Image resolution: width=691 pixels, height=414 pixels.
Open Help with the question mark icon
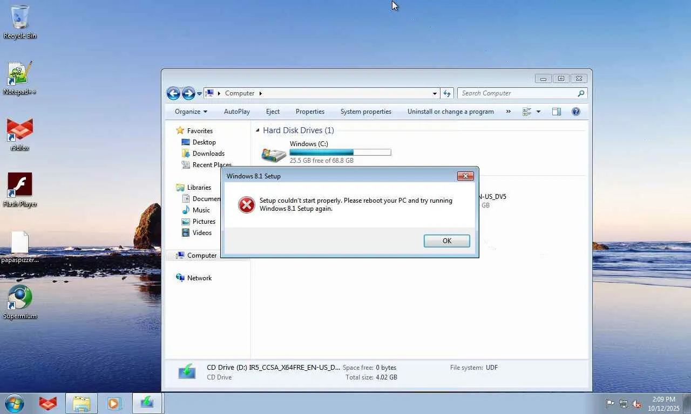pos(576,112)
